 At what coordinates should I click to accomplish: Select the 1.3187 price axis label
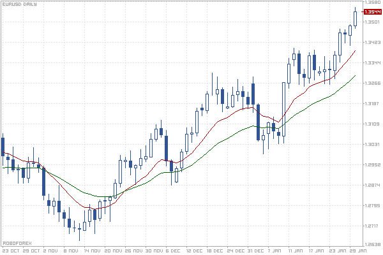pyautogui.click(x=373, y=103)
